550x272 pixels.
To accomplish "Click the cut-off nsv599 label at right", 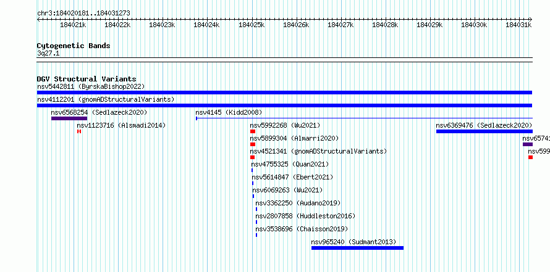I will click(x=539, y=151).
